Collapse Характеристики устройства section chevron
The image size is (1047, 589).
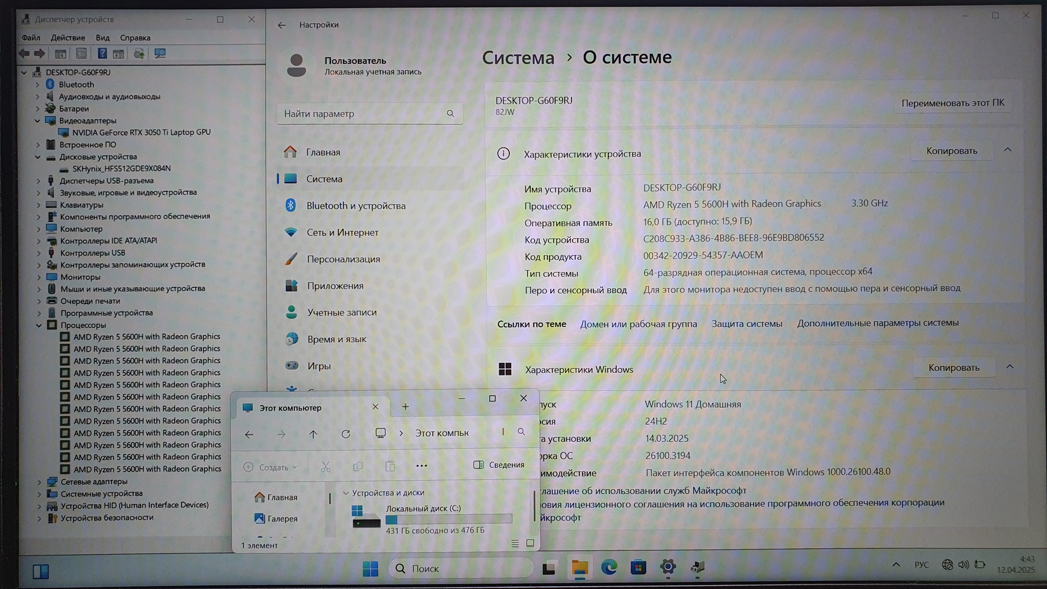pos(1007,150)
